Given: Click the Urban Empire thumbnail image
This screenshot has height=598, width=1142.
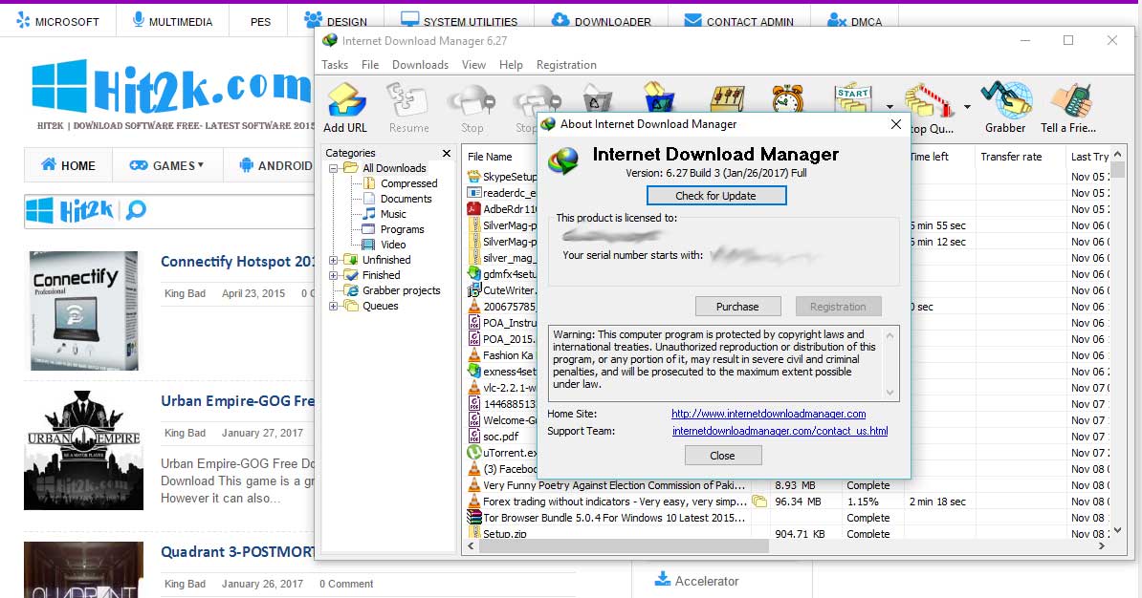Looking at the screenshot, I should [84, 450].
